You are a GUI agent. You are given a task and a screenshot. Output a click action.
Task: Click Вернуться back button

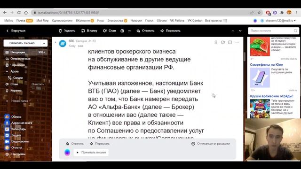pos(16,31)
